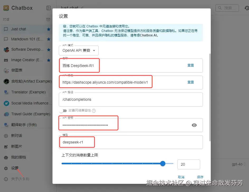Click the API 路径 field
This screenshot has width=249, height=192.
coord(131,100)
